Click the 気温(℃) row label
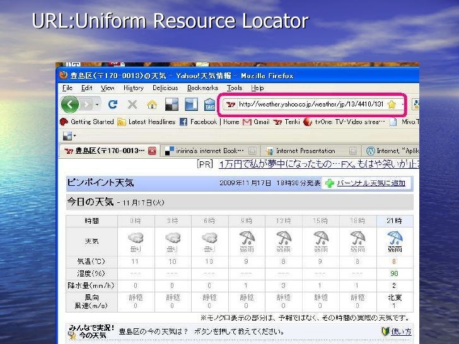The height and width of the screenshot is (344, 459). [91, 261]
